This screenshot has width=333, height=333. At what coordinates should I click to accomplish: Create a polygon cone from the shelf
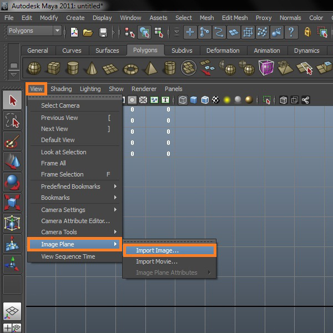click(x=92, y=68)
